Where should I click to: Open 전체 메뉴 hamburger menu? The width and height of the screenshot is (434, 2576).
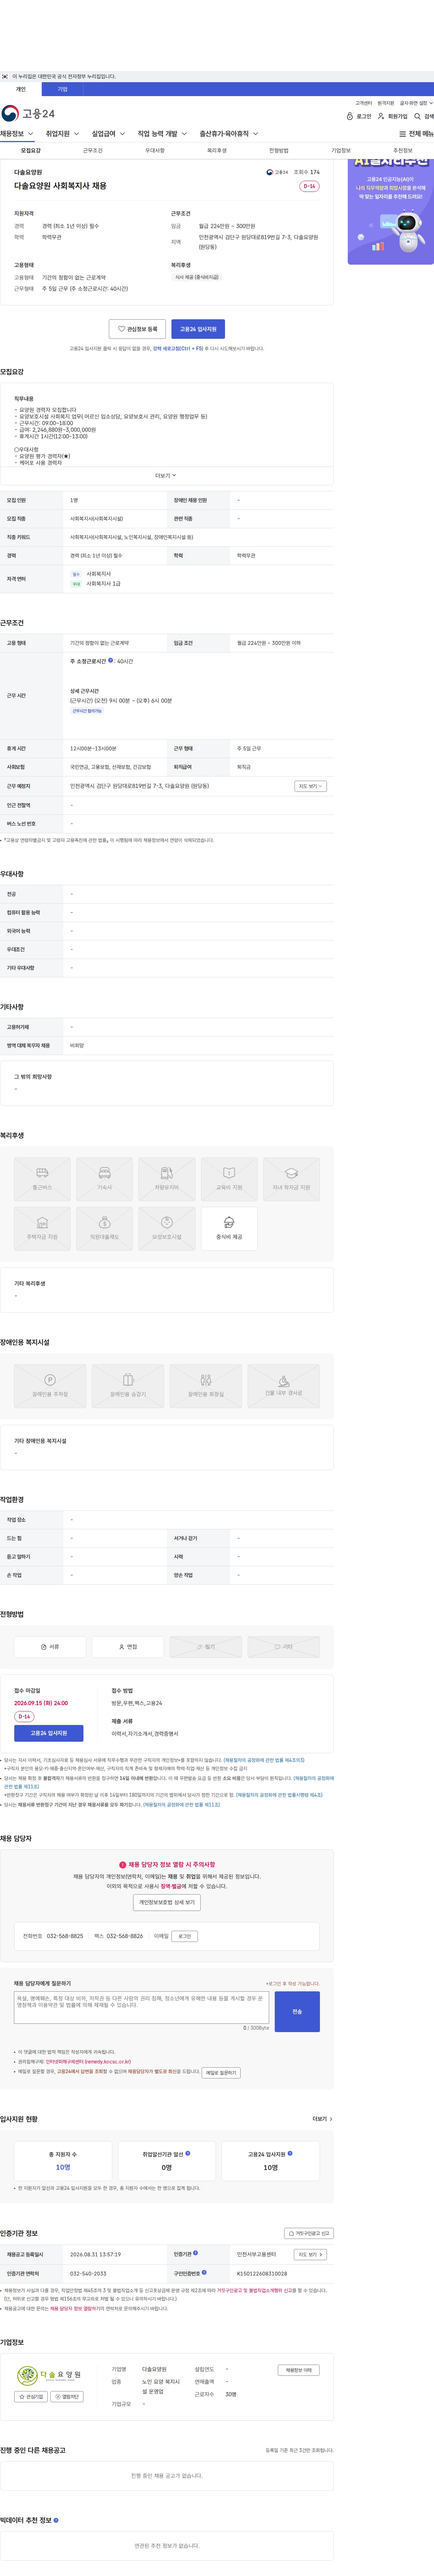[x=417, y=134]
